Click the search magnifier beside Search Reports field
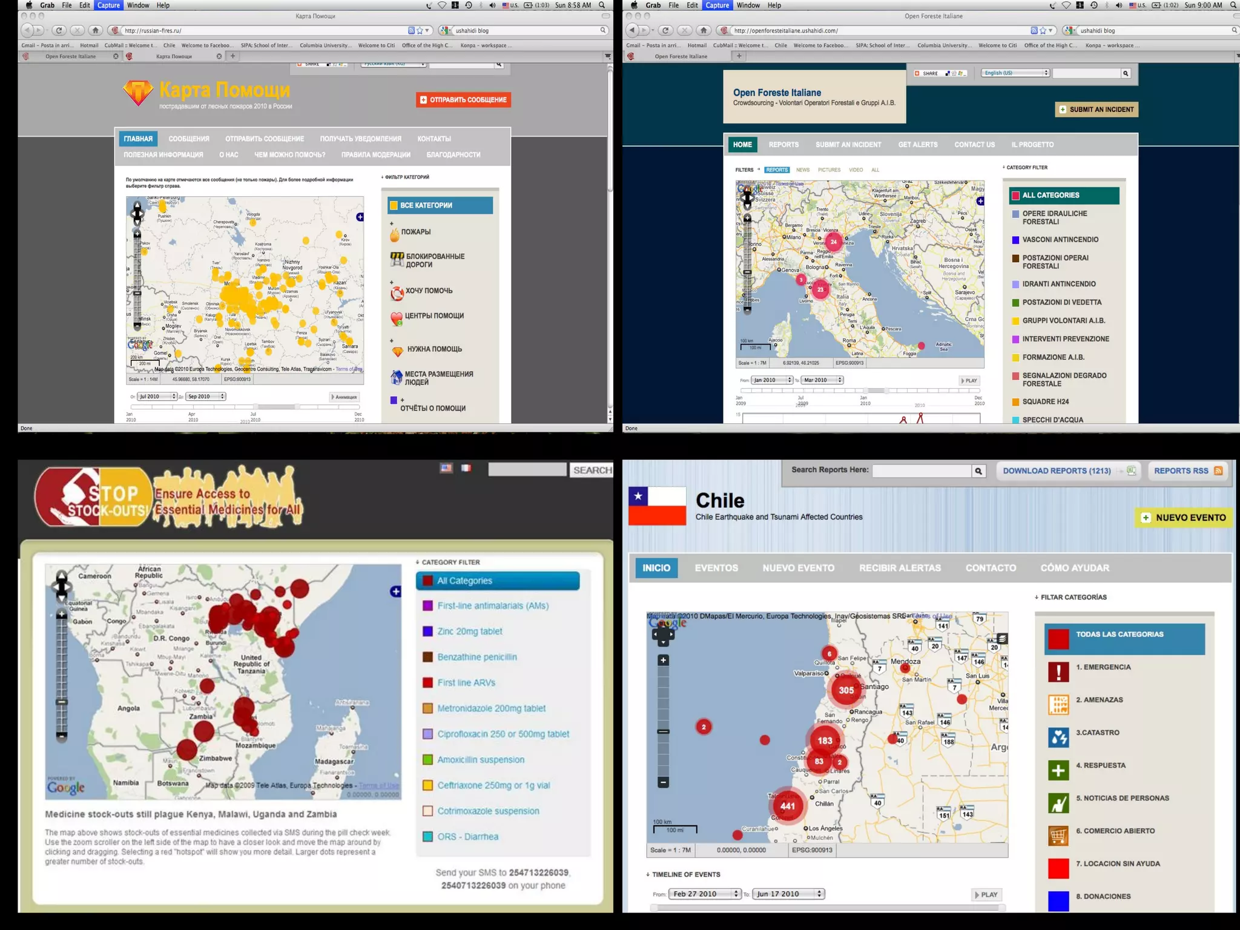This screenshot has height=930, width=1240. [x=978, y=471]
